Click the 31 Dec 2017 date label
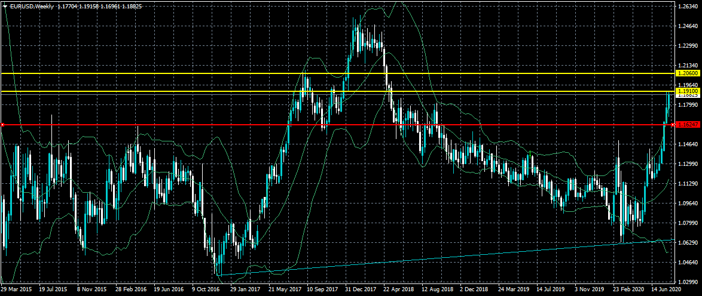 (361, 290)
